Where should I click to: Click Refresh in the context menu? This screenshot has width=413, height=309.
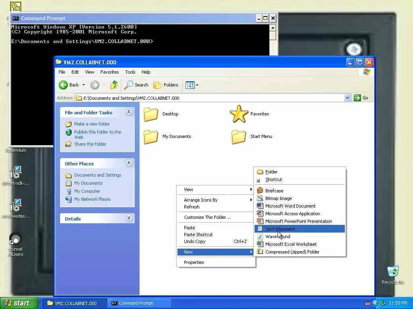coord(215,207)
